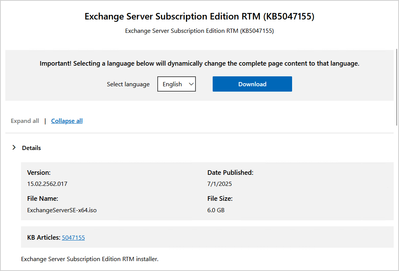The height and width of the screenshot is (271, 399).
Task: Click the page title KB5047155
Action: point(199,16)
